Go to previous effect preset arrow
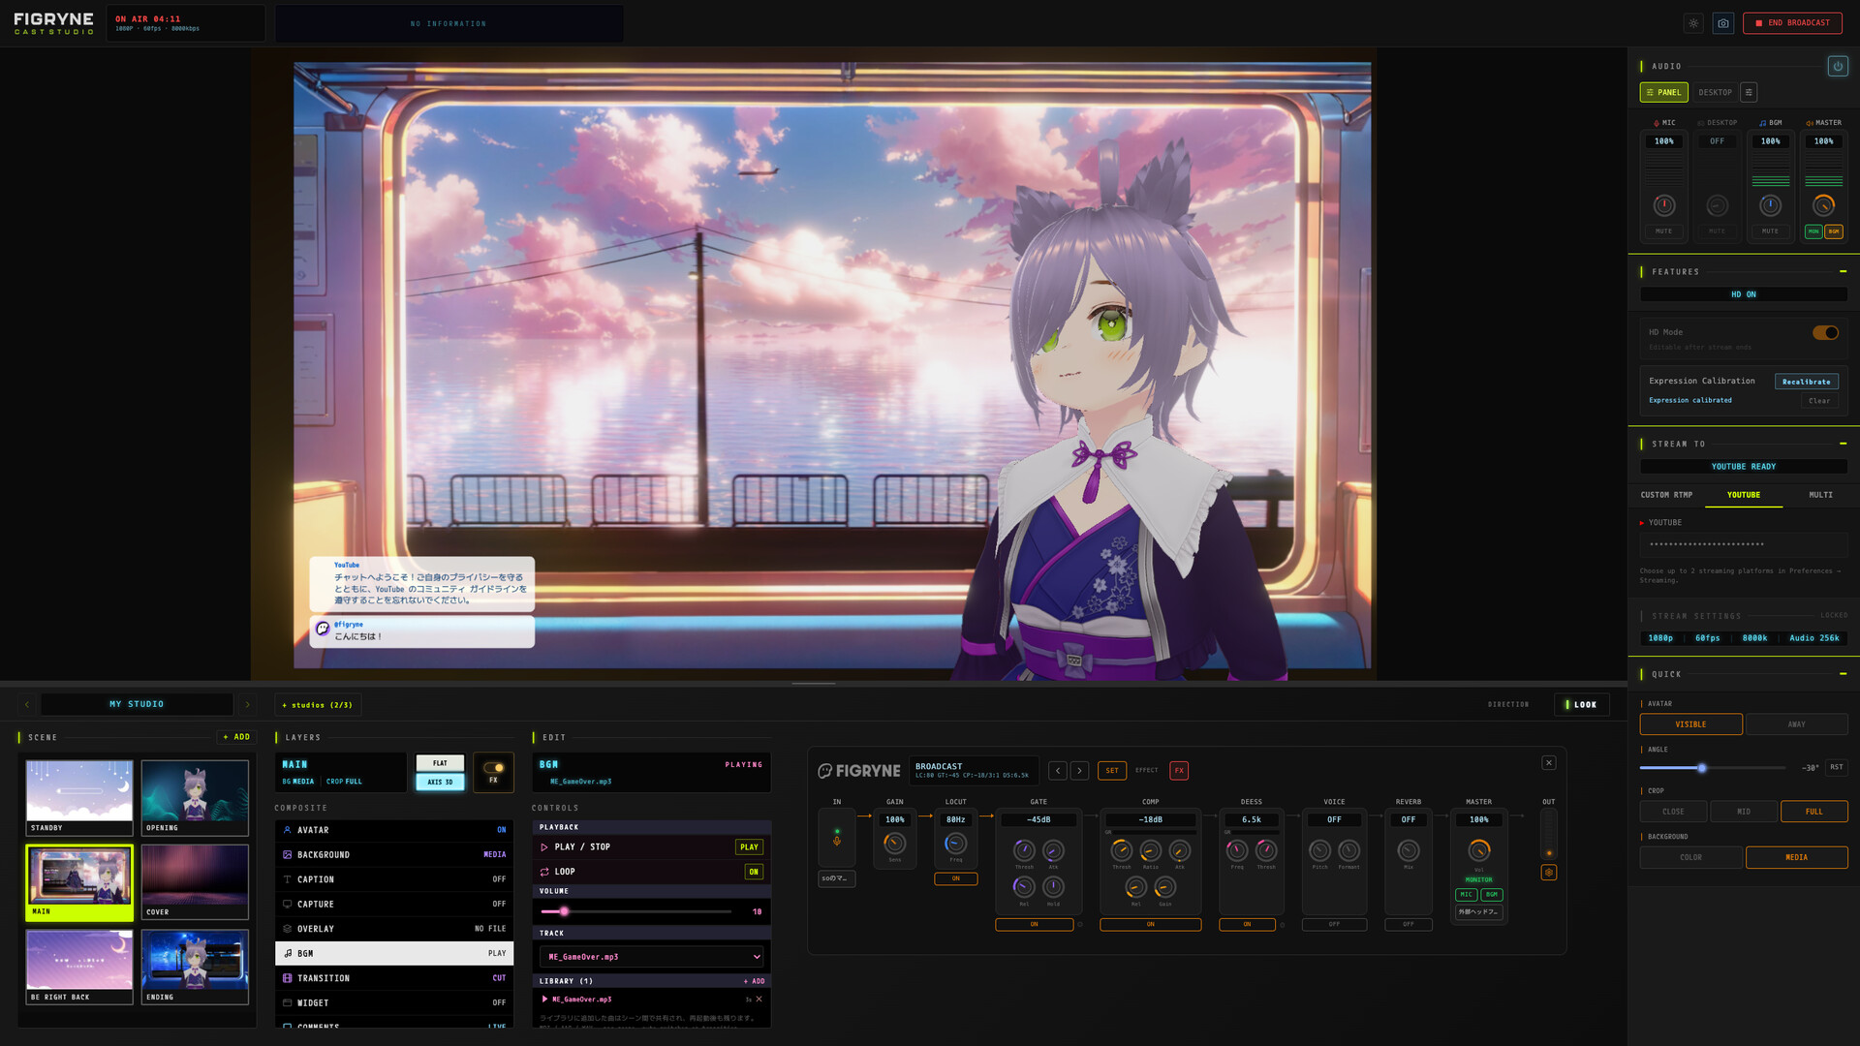Viewport: 1860px width, 1046px height. (x=1058, y=771)
